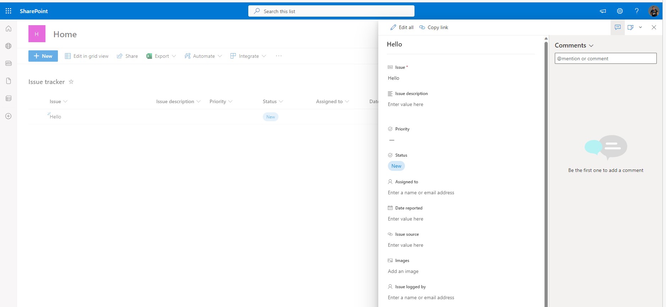Open the form customization icon

(x=630, y=27)
